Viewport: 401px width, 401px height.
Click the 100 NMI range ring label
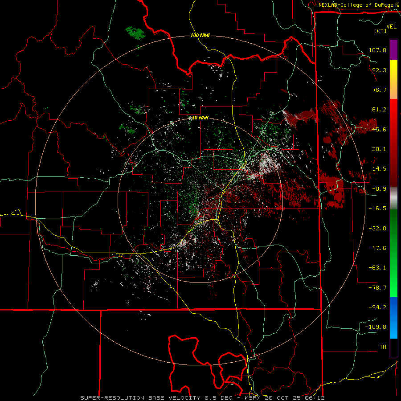click(x=200, y=35)
